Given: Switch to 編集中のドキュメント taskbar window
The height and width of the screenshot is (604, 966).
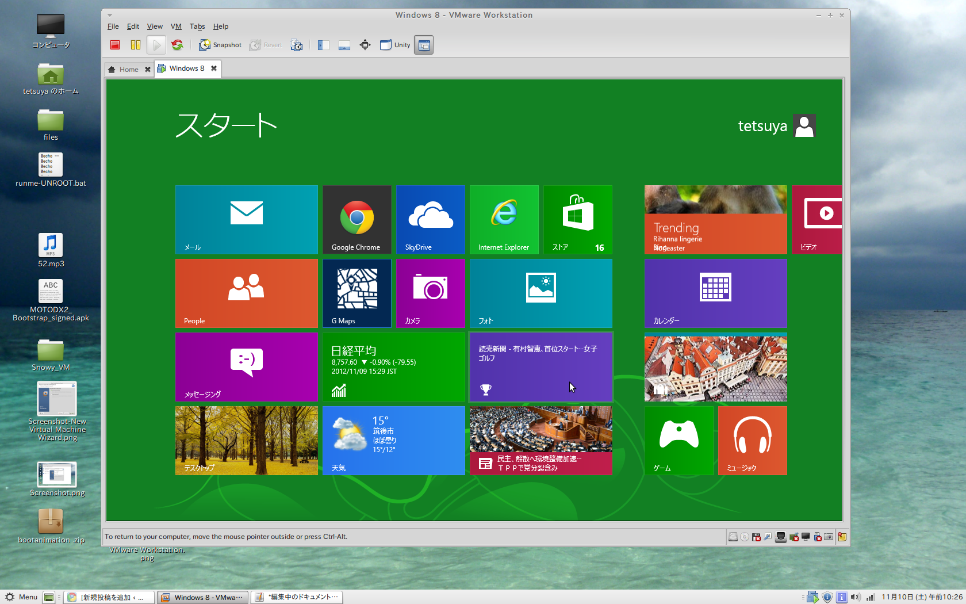Looking at the screenshot, I should tap(297, 597).
